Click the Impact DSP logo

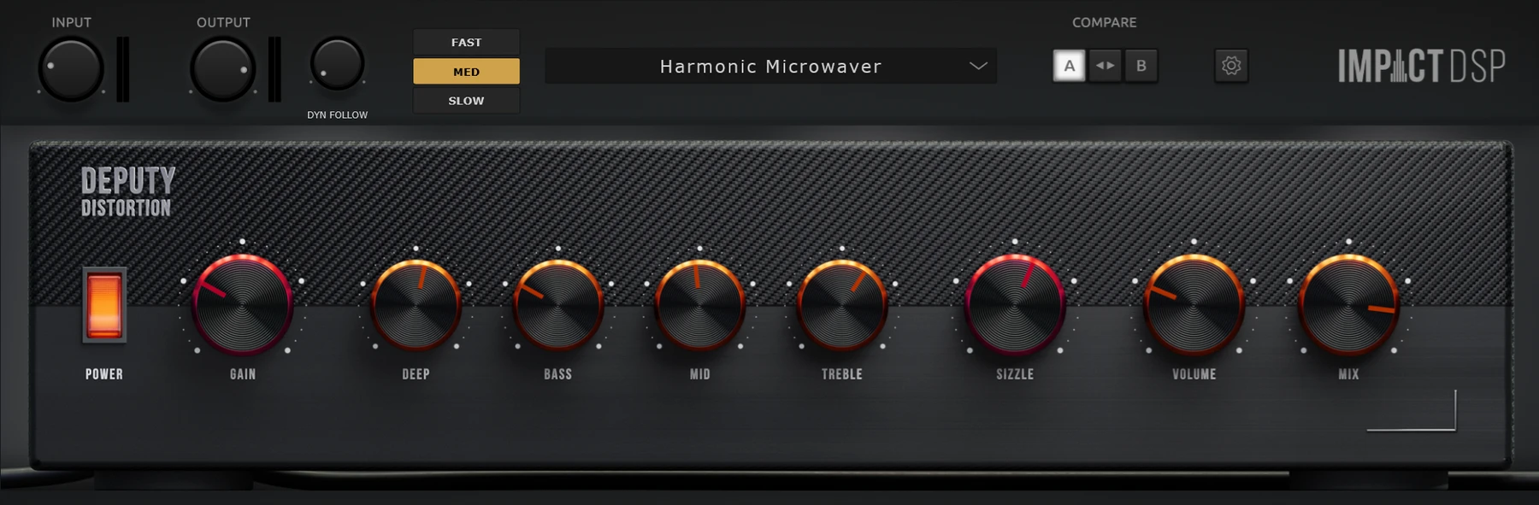(x=1422, y=66)
